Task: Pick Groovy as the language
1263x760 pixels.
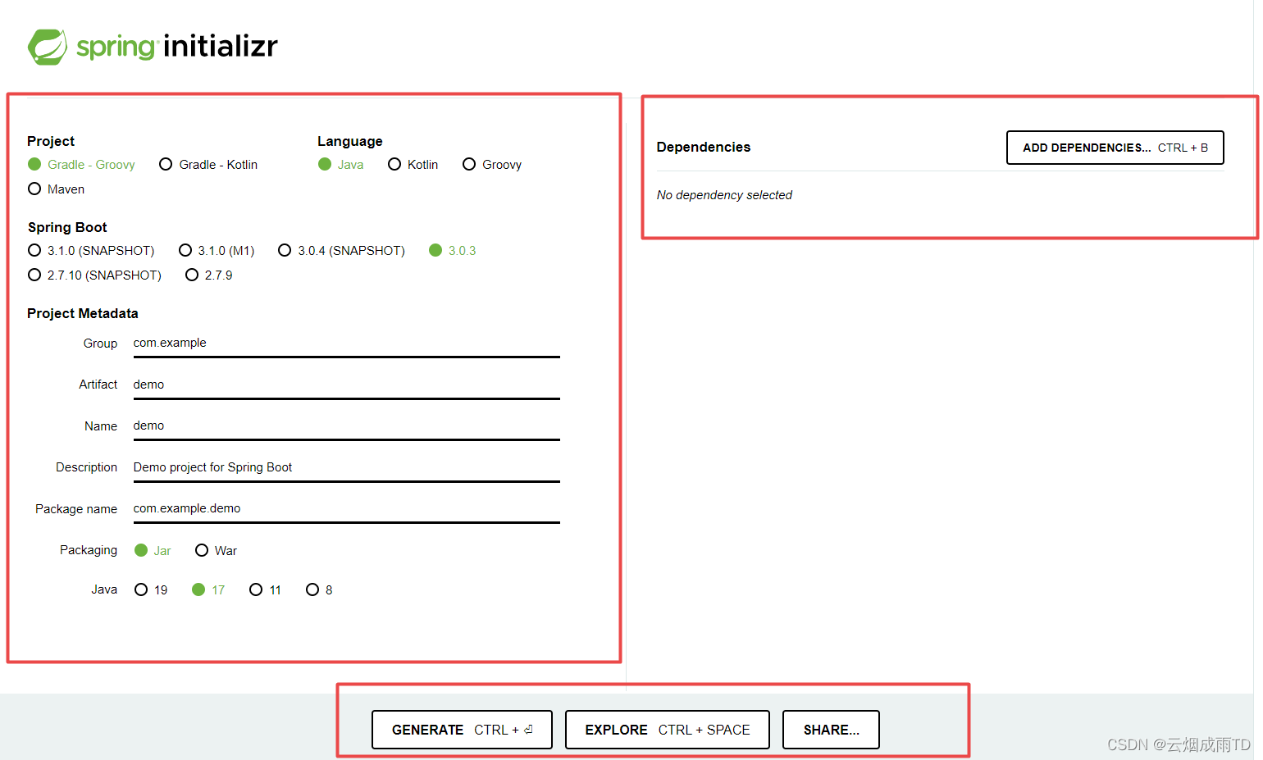Action: pyautogui.click(x=492, y=165)
